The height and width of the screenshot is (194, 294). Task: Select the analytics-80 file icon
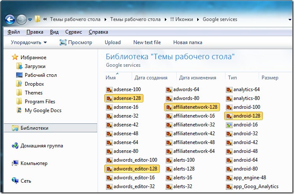[229, 98]
